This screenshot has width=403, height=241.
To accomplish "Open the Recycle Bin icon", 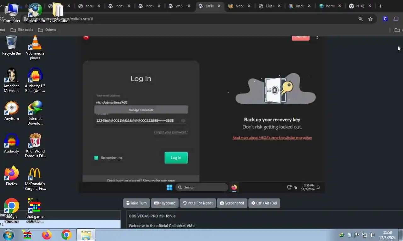I will pyautogui.click(x=12, y=46).
